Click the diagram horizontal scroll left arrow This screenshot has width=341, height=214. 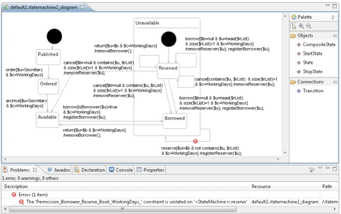(5, 159)
